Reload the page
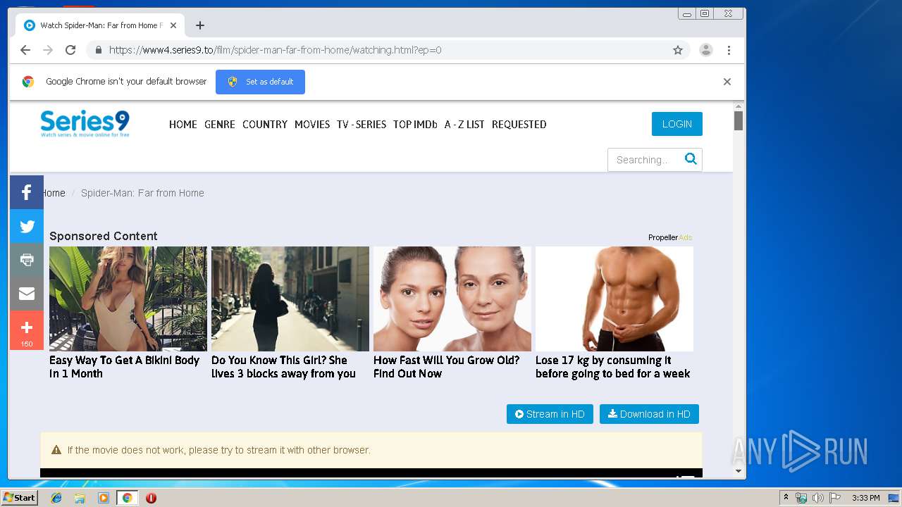902x507 pixels. pos(70,50)
